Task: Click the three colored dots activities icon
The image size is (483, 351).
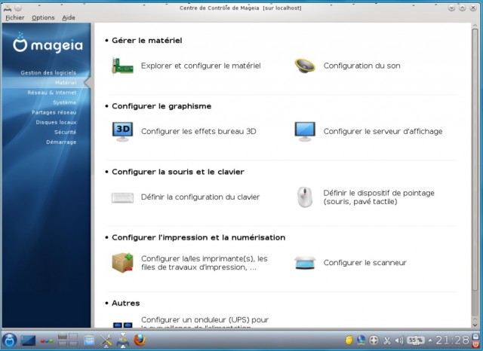Action: 47,341
